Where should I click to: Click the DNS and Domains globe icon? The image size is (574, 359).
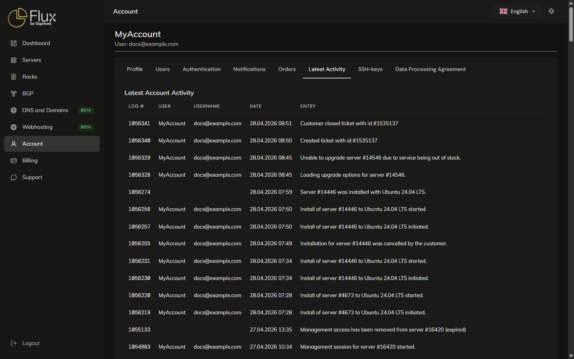point(14,110)
